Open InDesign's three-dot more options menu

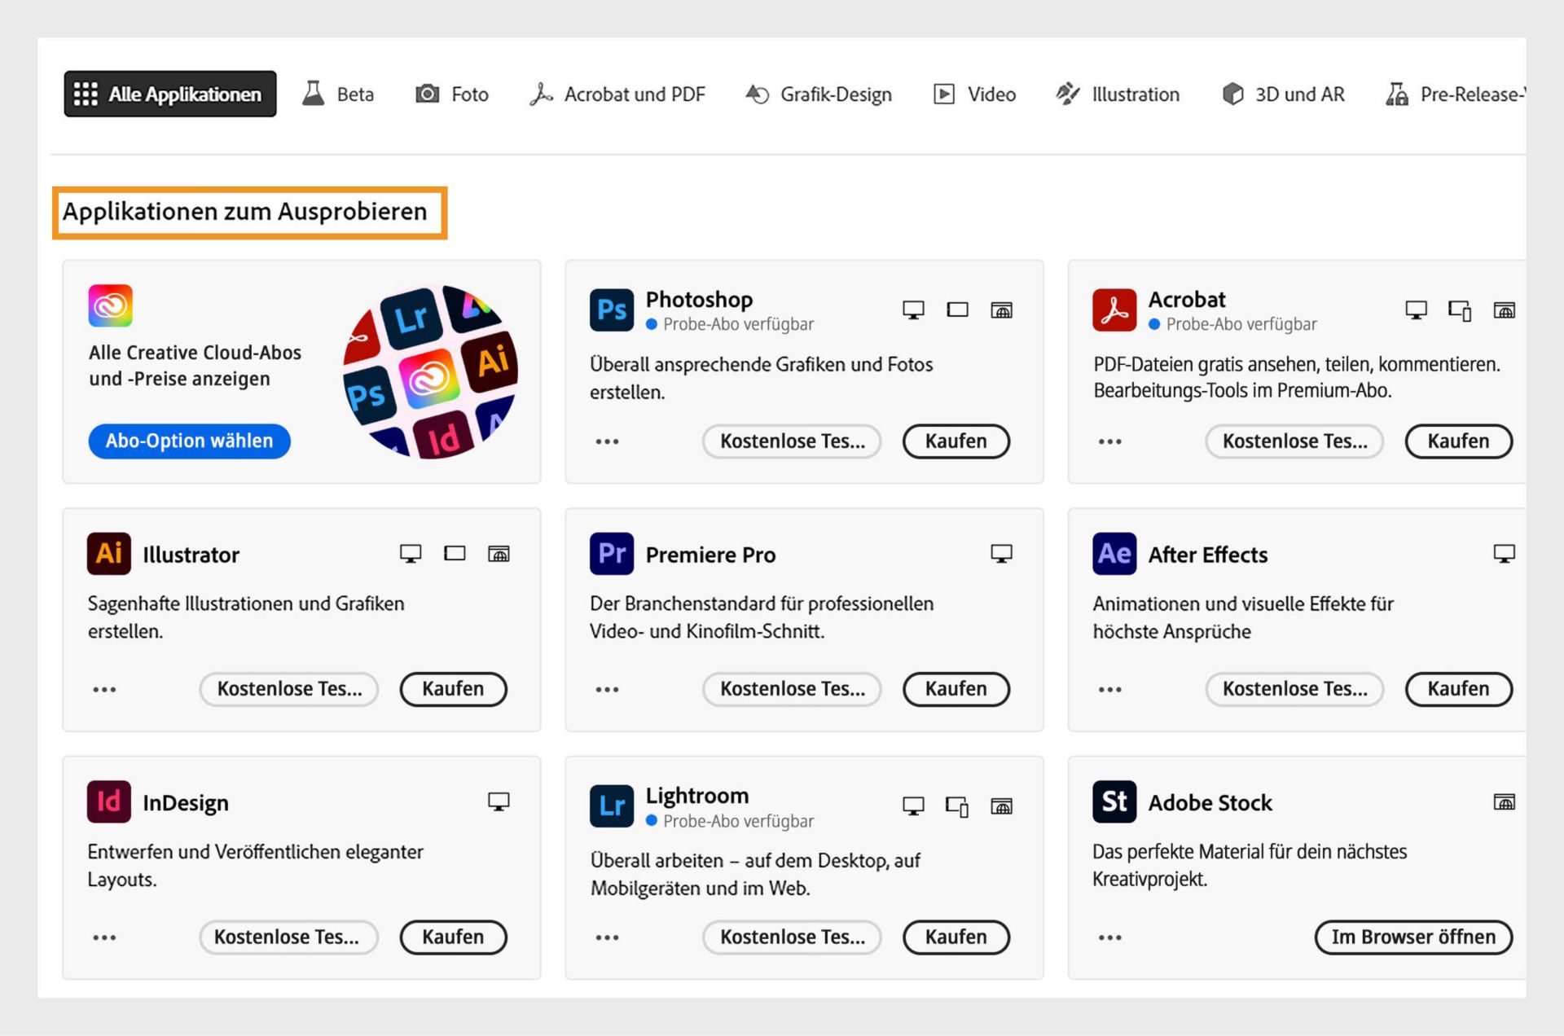click(x=104, y=937)
